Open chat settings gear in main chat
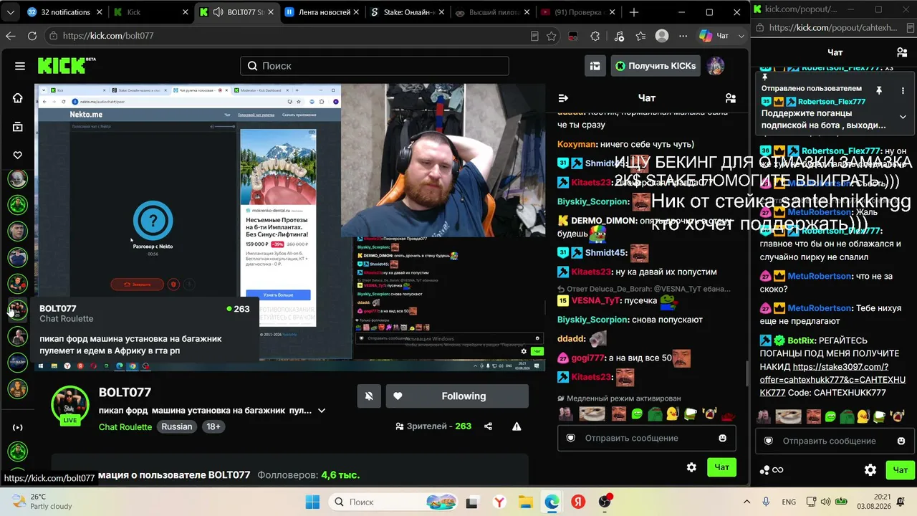 click(691, 467)
